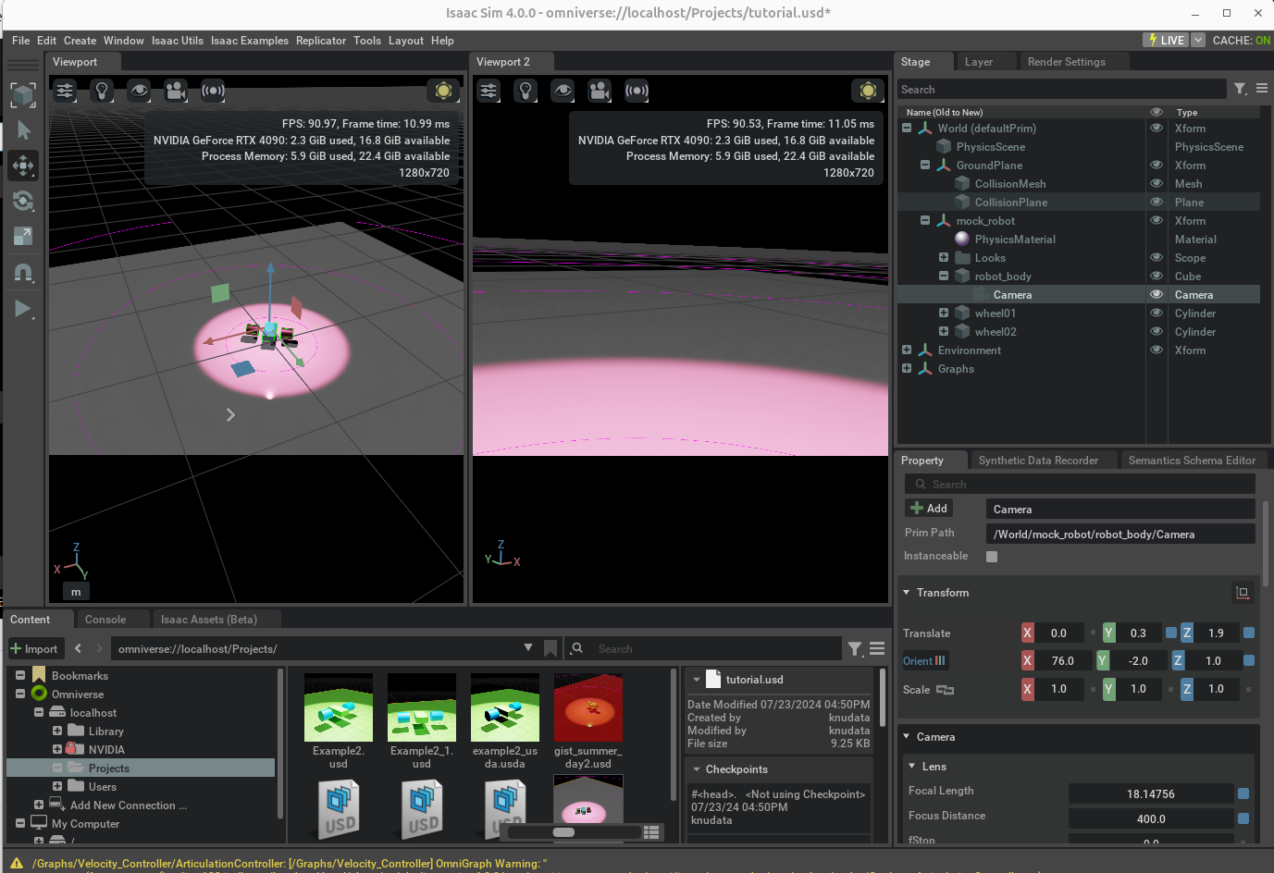This screenshot has width=1274, height=873.
Task: Toggle visibility of mock_robot prim
Action: [x=1156, y=221]
